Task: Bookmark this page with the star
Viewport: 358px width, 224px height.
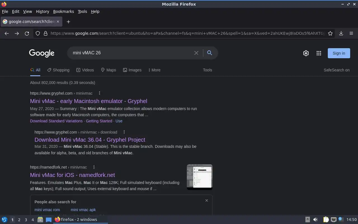Action: (330, 33)
